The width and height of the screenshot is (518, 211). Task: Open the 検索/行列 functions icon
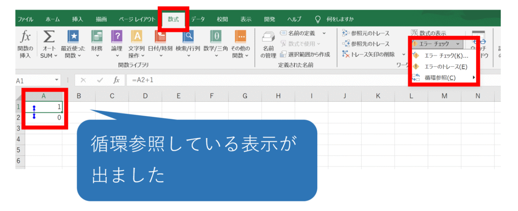pos(188,37)
